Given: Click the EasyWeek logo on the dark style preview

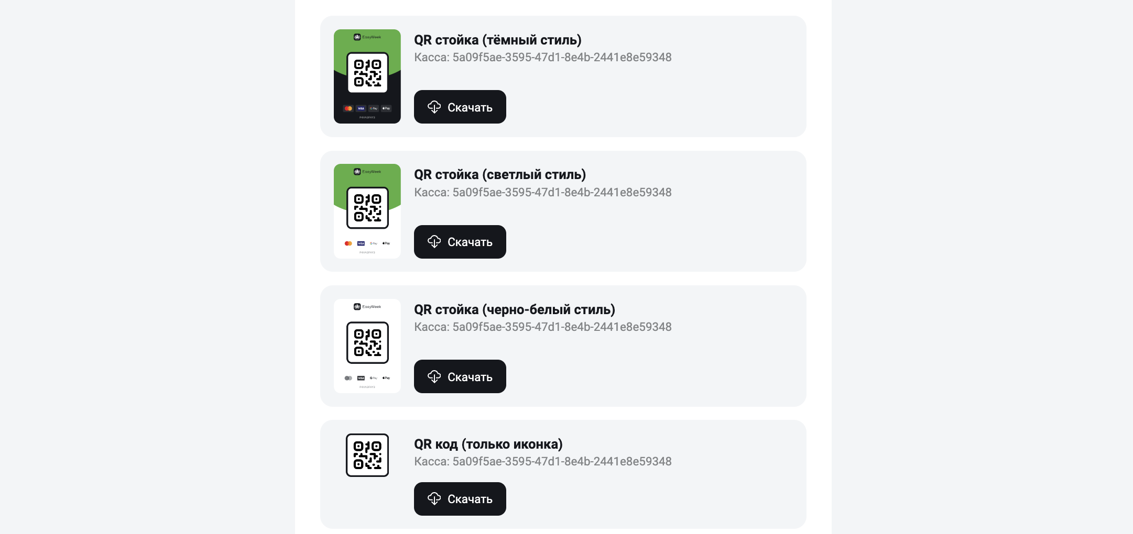Looking at the screenshot, I should 367,37.
